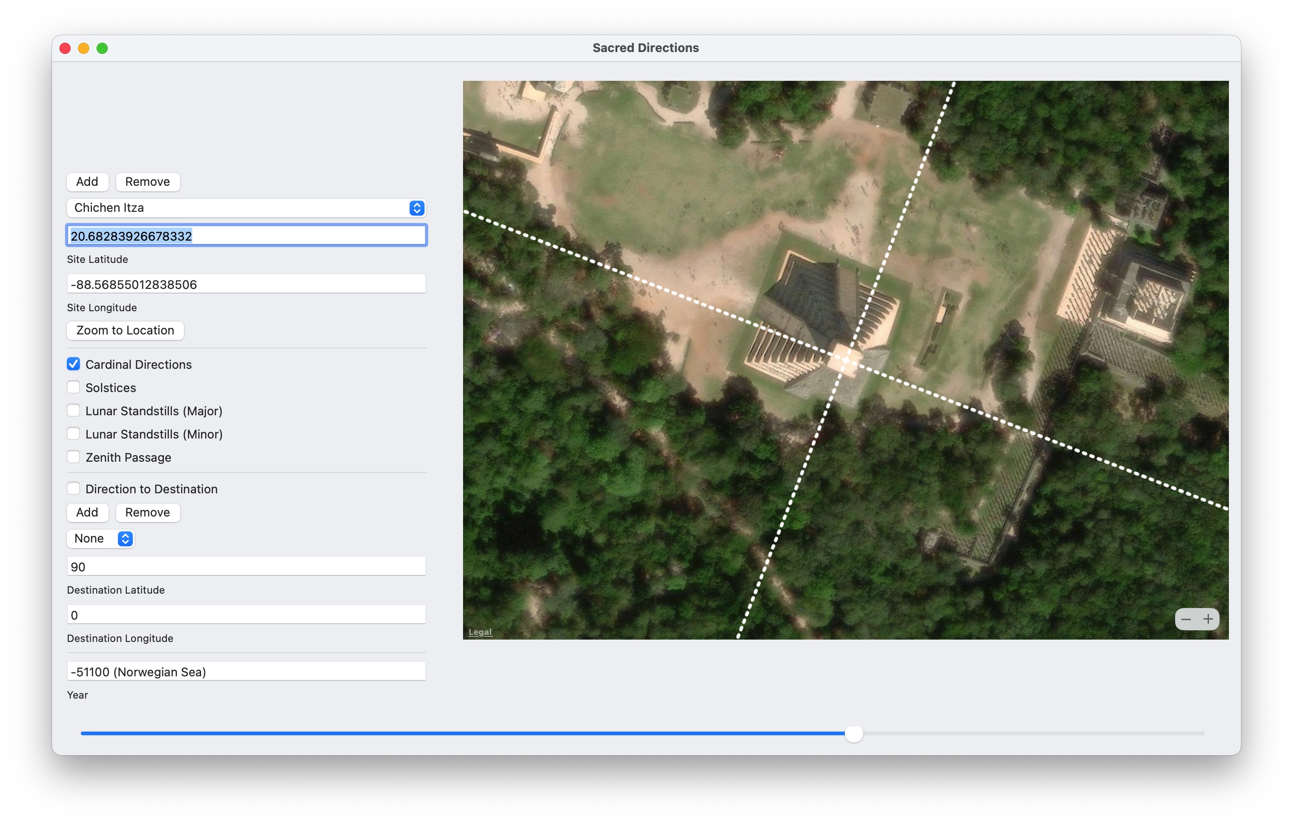The image size is (1293, 824).
Task: Enable the Solstices checkbox
Action: [x=73, y=387]
